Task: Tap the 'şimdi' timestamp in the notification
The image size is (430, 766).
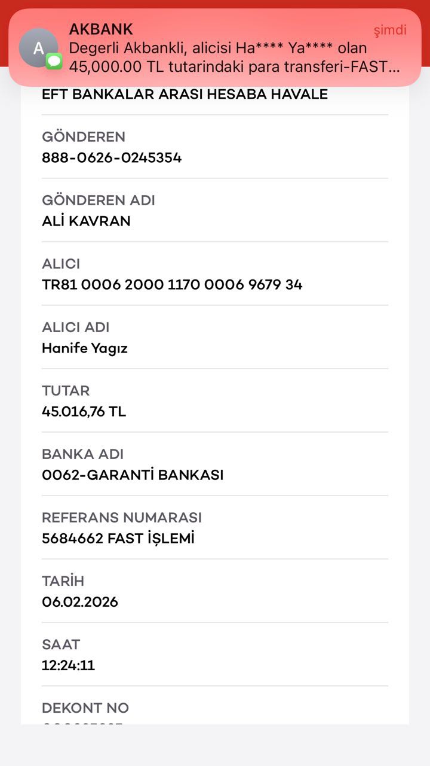Action: tap(390, 30)
